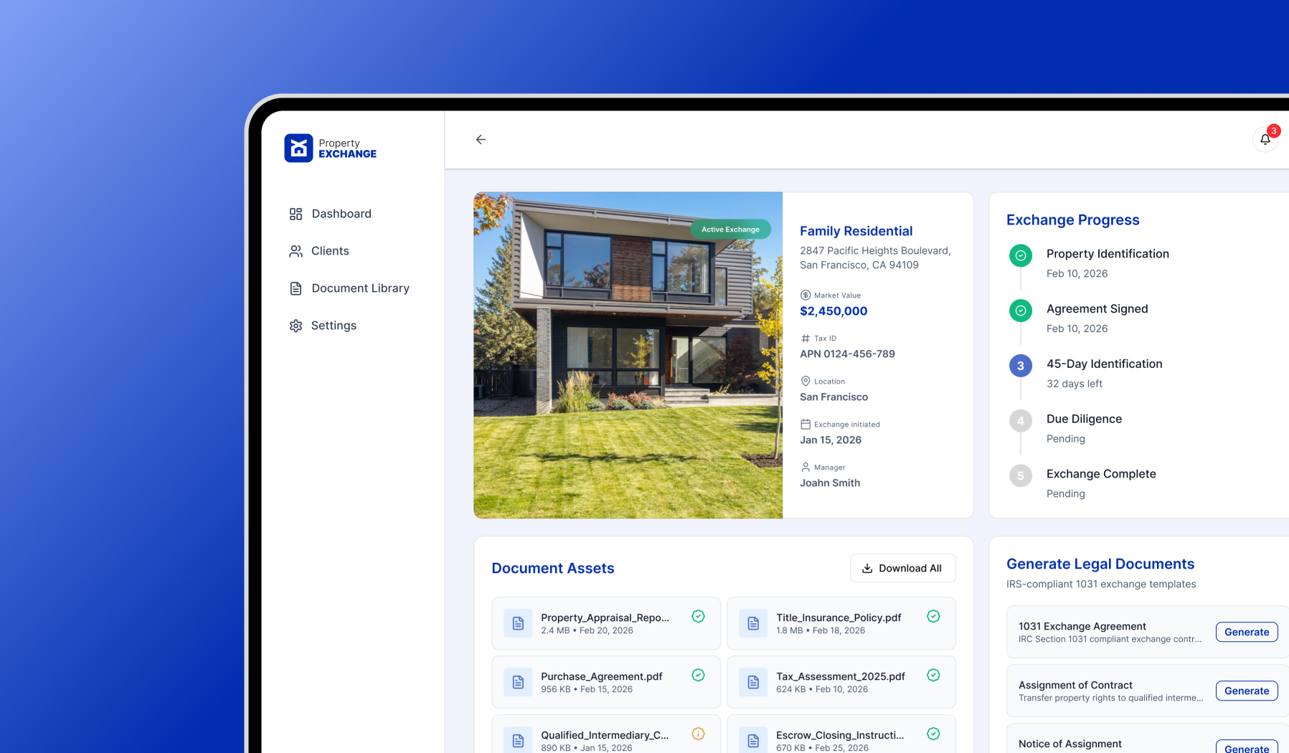Click Purchase_Agreement.pdf file icon
1289x753 pixels.
518,683
